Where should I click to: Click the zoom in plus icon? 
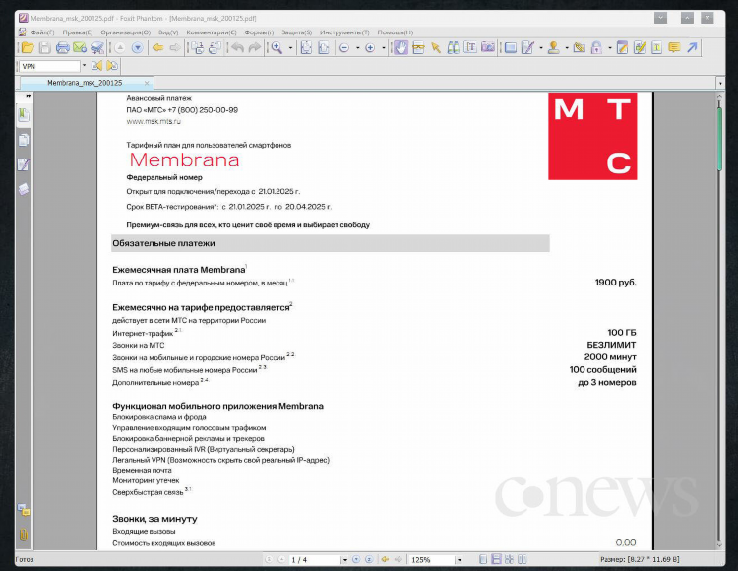(x=370, y=48)
